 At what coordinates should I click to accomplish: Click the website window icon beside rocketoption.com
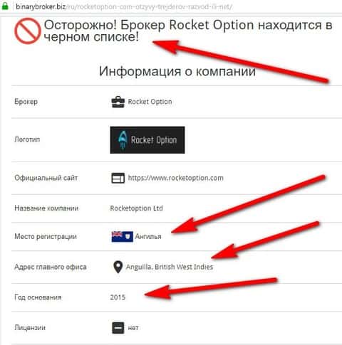point(118,178)
